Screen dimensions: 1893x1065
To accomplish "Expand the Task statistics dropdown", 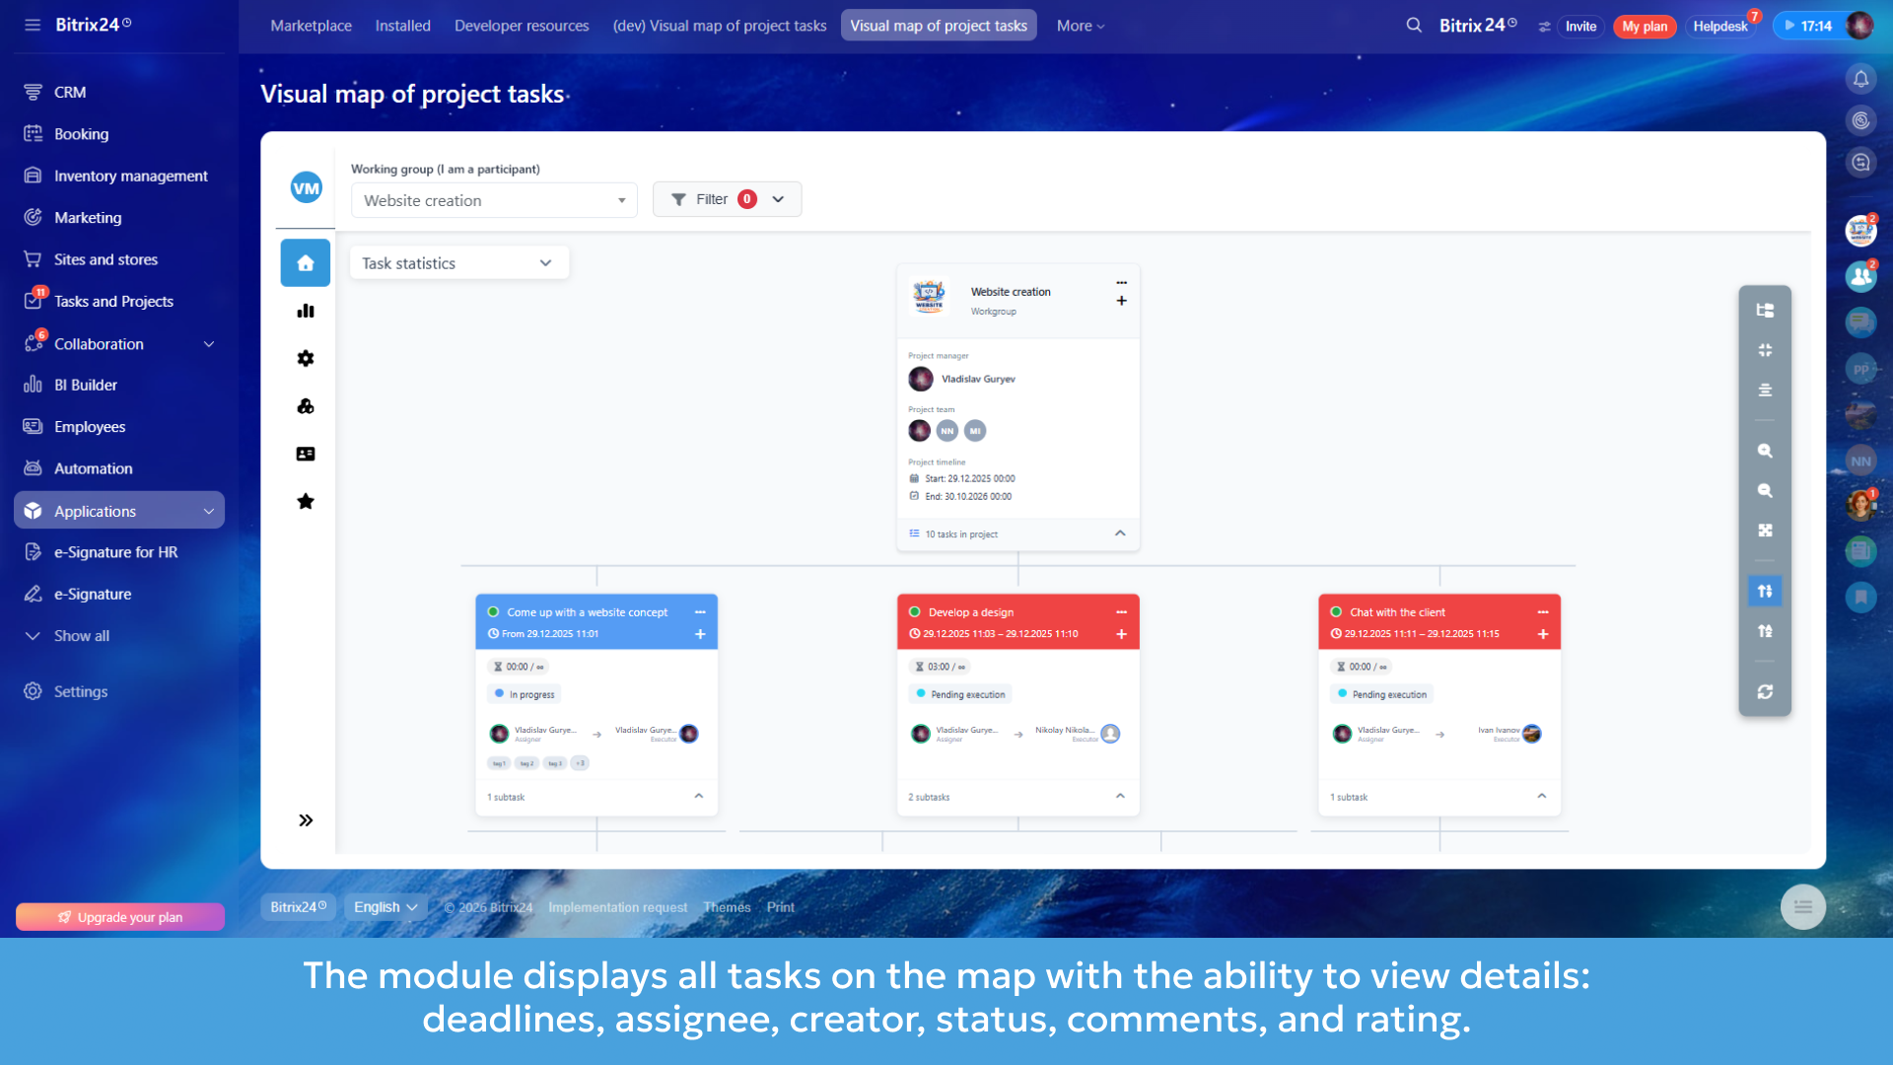I will pos(458,263).
